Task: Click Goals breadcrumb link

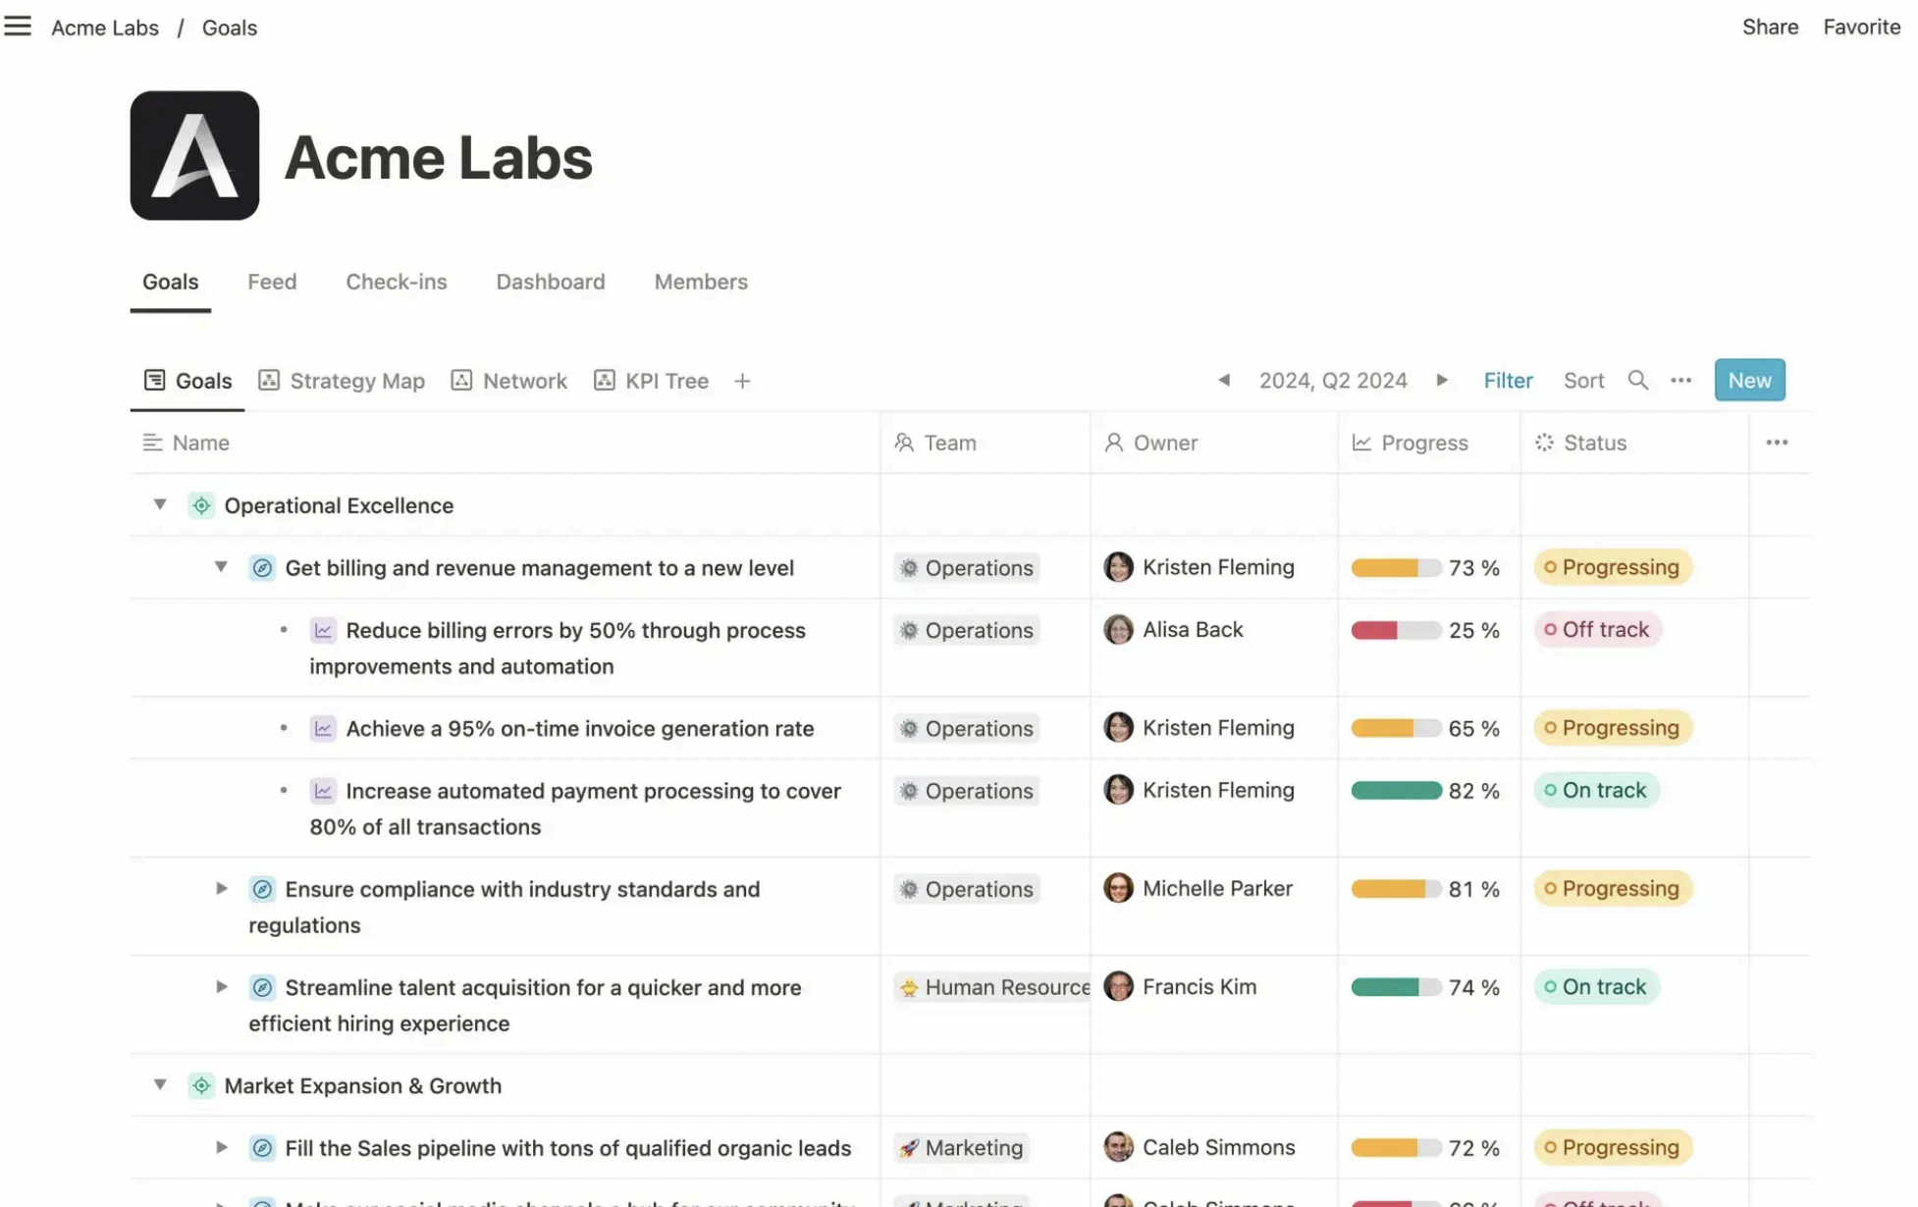Action: coord(230,27)
